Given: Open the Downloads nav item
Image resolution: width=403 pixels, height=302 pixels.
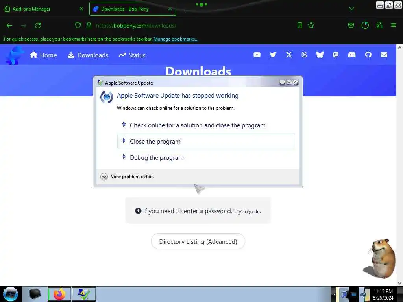Looking at the screenshot, I should 88,55.
